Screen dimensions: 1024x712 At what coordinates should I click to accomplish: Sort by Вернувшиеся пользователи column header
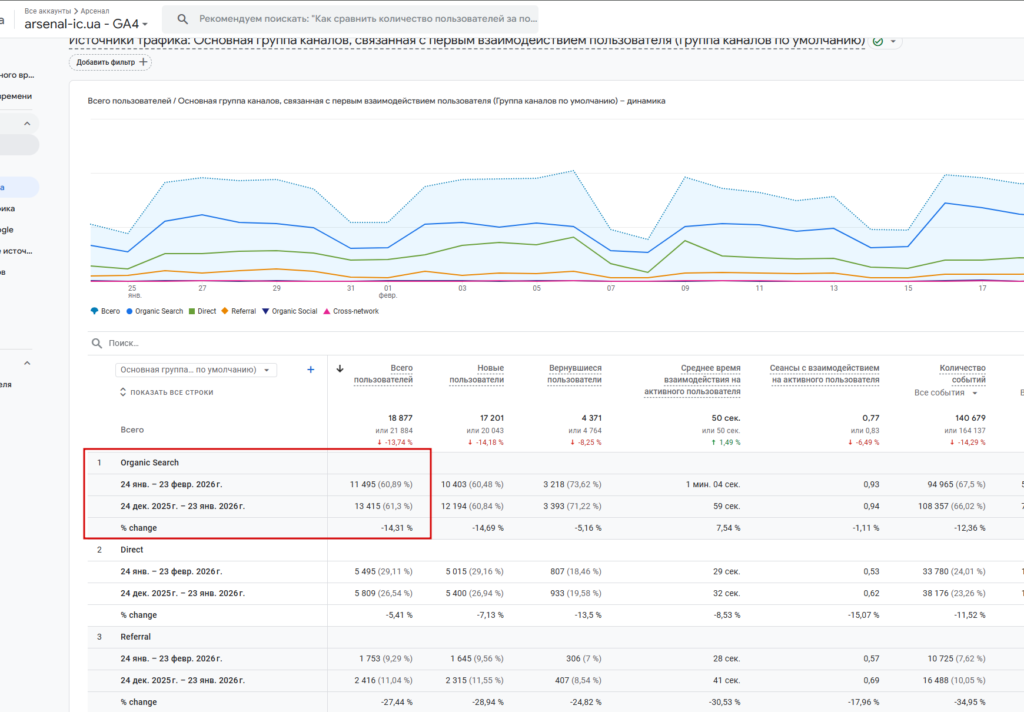click(574, 374)
